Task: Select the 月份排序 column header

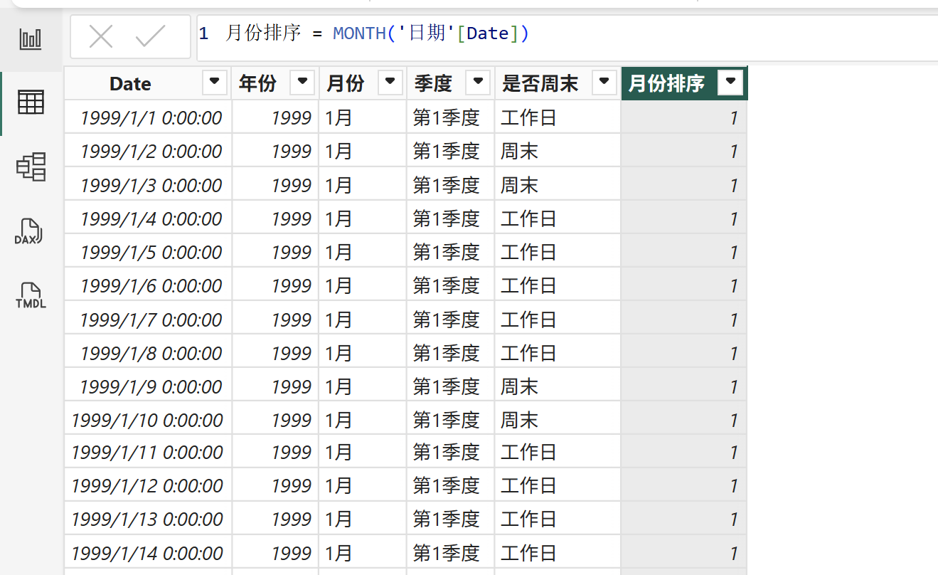Action: click(x=666, y=84)
